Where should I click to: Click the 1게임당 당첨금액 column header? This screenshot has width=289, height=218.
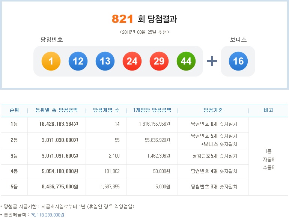152,110
